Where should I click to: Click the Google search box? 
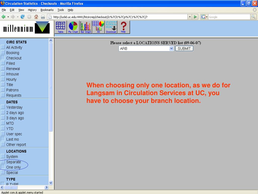click(x=229, y=17)
